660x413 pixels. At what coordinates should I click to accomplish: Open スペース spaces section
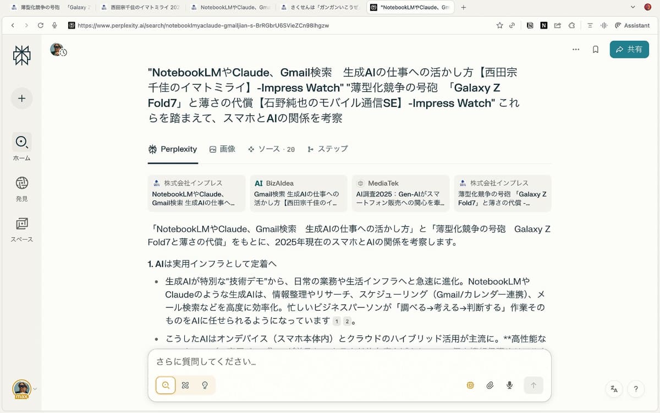[x=21, y=229]
